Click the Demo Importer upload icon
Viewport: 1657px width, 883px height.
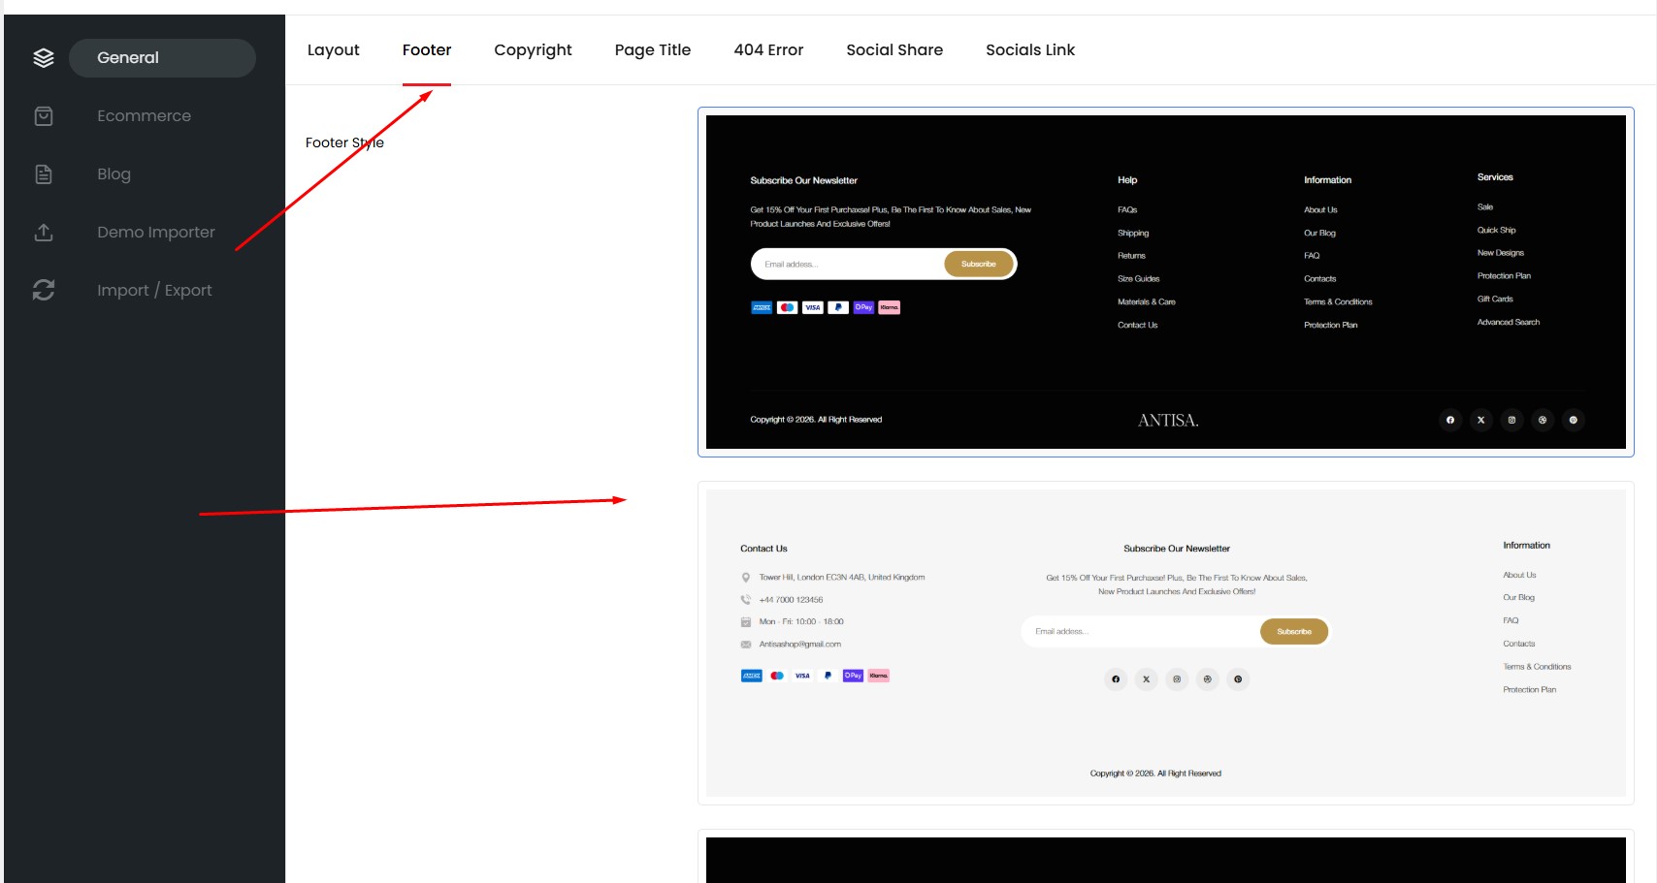click(44, 233)
